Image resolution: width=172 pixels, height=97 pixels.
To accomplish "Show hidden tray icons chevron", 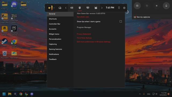I will pyautogui.click(x=140, y=94).
